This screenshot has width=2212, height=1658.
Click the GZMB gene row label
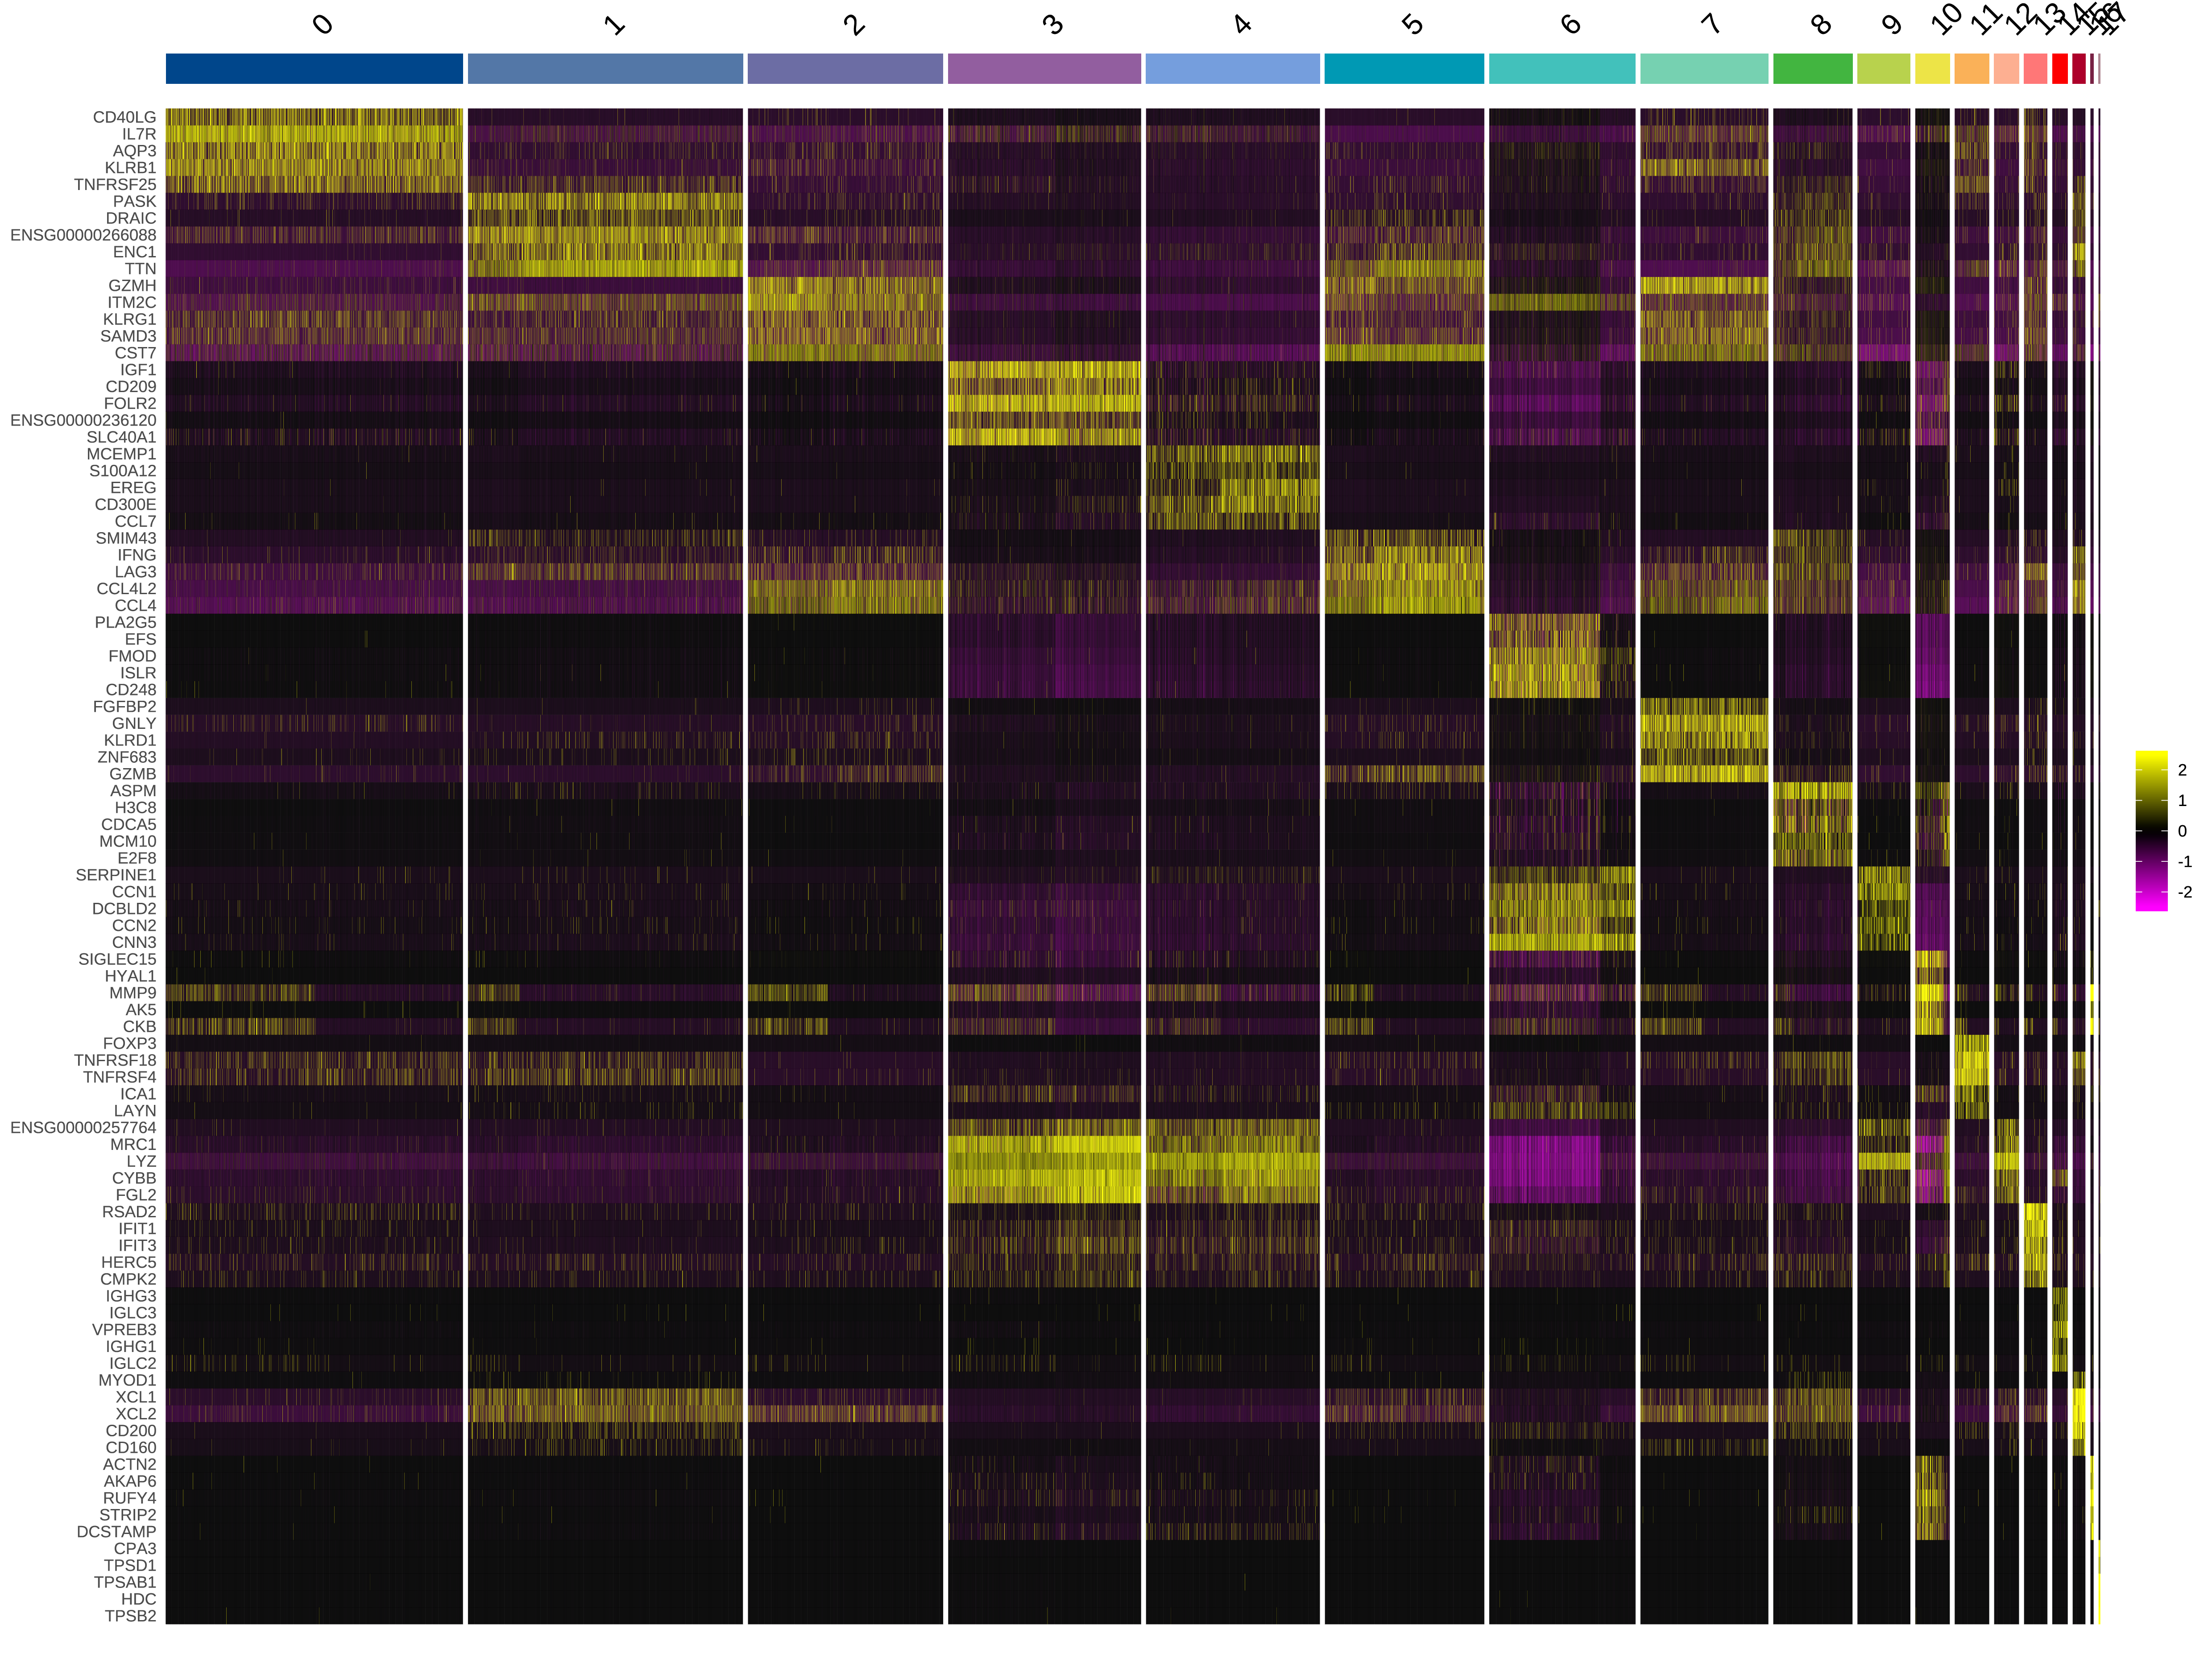pyautogui.click(x=132, y=774)
